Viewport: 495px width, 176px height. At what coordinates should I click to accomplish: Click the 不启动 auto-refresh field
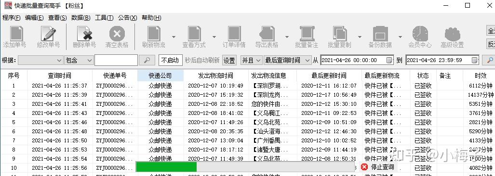pyautogui.click(x=171, y=60)
